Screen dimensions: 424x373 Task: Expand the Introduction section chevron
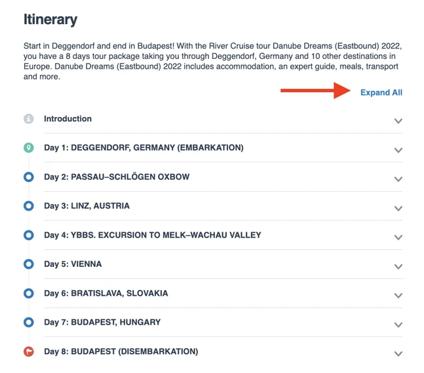[x=398, y=120]
